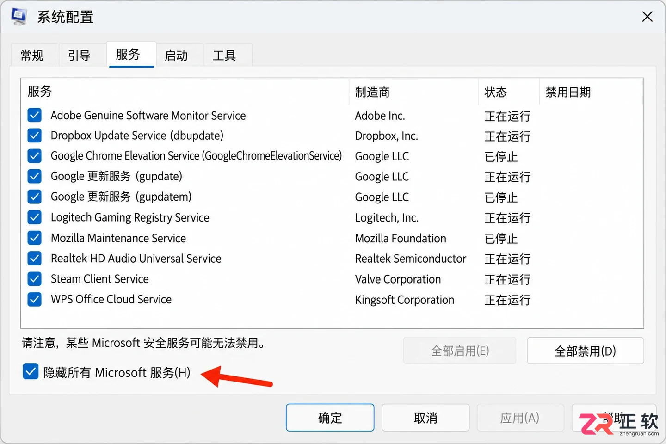This screenshot has height=444, width=666.
Task: Sort by the 服务 column header
Action: coord(185,92)
